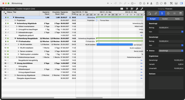Open the chain link inspector tab
This screenshot has width=185, height=100.
pyautogui.click(x=156, y=13)
